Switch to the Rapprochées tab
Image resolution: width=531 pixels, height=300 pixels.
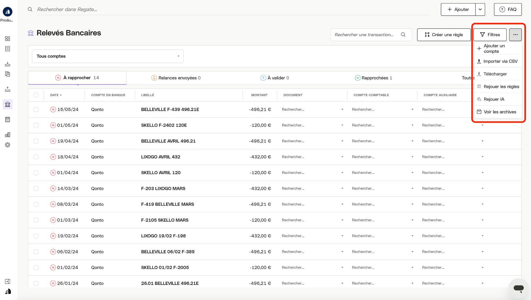point(374,78)
